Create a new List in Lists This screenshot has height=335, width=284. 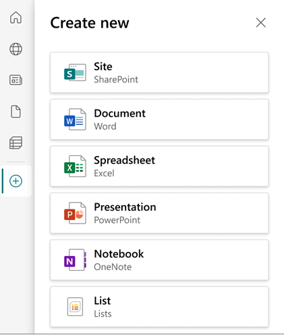159,307
